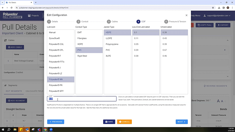Choose PVC jacket type

point(117,50)
